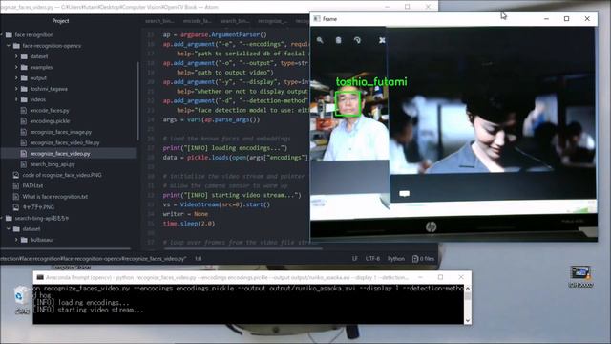Click the Anaconda Prompt title bar icon
611x344 pixels.
pyautogui.click(x=40, y=277)
